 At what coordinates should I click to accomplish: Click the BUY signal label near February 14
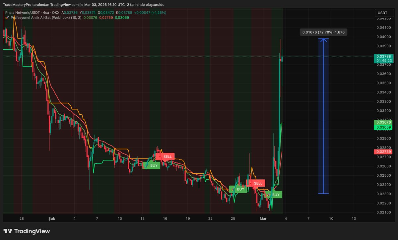(152, 165)
